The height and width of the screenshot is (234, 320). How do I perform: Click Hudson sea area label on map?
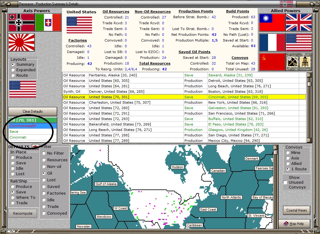(177, 167)
